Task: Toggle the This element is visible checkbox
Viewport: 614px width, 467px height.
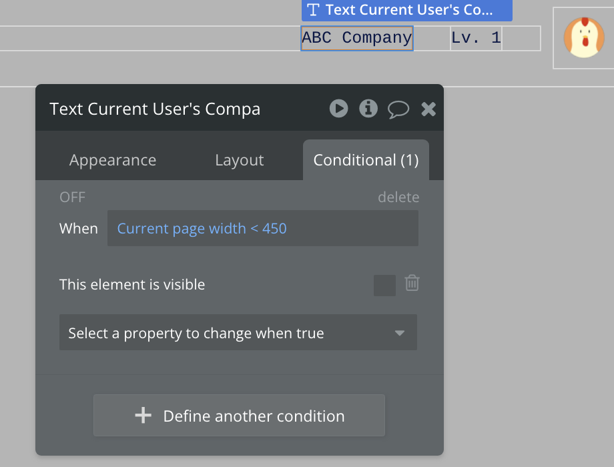Action: pos(384,286)
